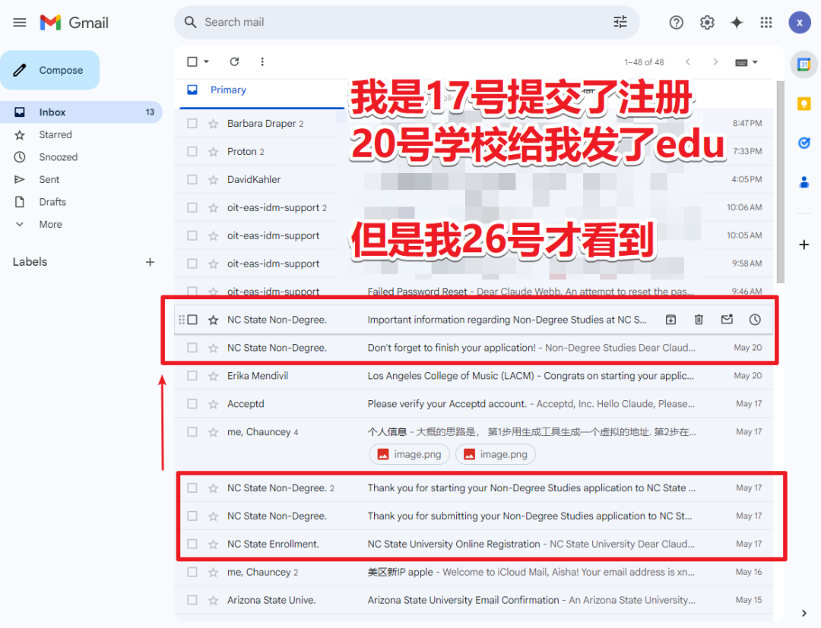Star the Acceptd email

(213, 404)
